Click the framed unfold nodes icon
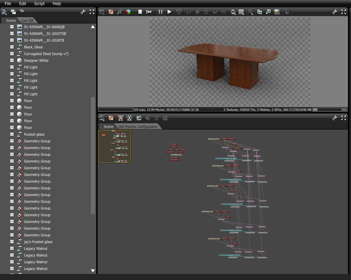 (x=129, y=118)
